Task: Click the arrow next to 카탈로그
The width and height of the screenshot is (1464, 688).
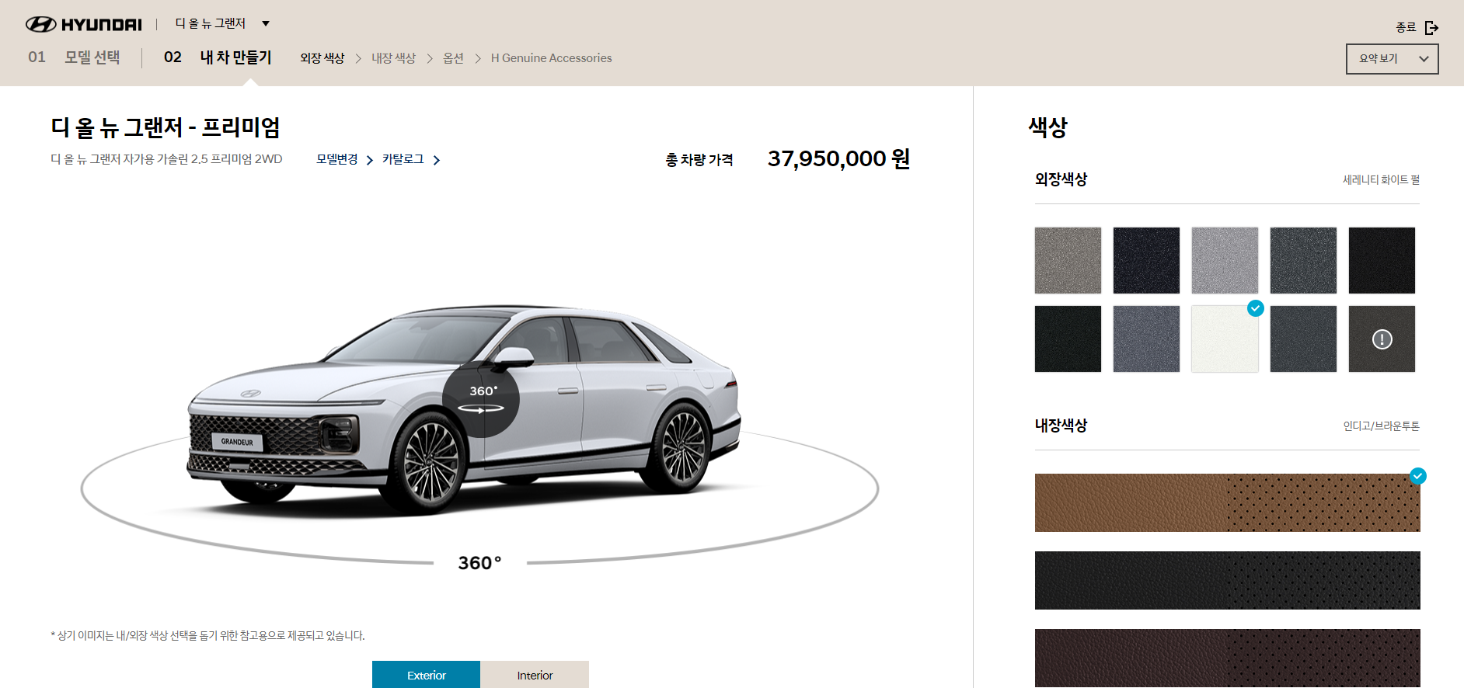Action: pos(437,160)
